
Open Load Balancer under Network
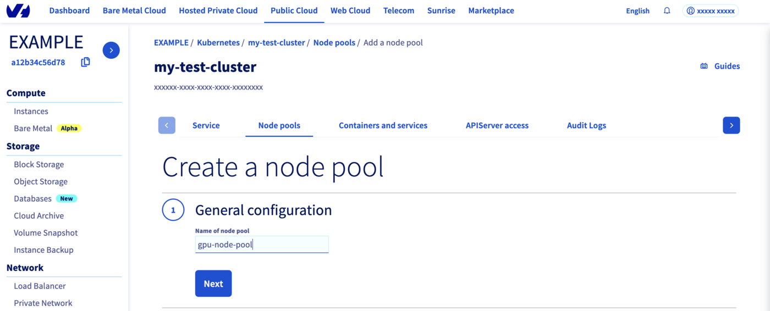[x=40, y=286]
